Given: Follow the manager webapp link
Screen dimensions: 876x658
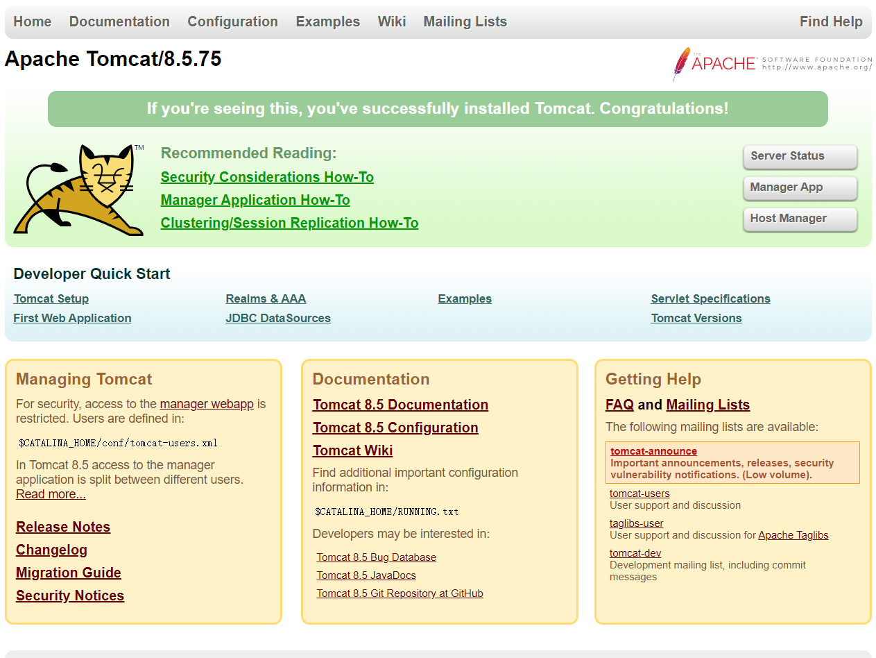Looking at the screenshot, I should [207, 404].
